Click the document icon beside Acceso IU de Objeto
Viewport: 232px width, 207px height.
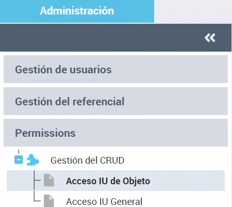(x=49, y=180)
